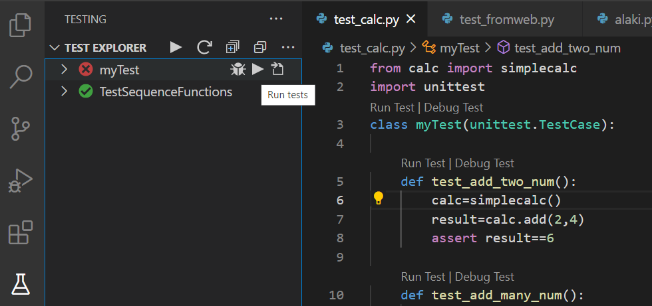Open the Source Control view
This screenshot has height=306, width=652.
click(21, 128)
